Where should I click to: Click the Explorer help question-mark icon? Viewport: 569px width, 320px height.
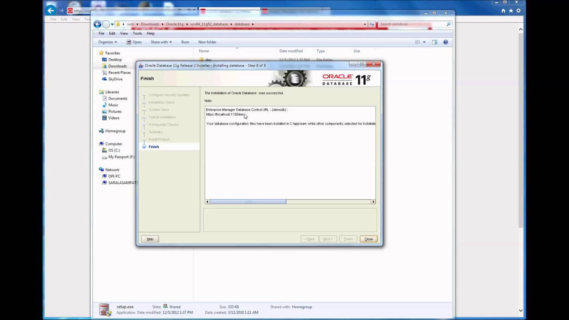click(x=445, y=42)
